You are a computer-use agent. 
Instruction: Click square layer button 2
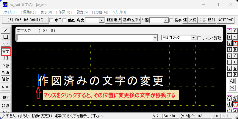pos(230,43)
